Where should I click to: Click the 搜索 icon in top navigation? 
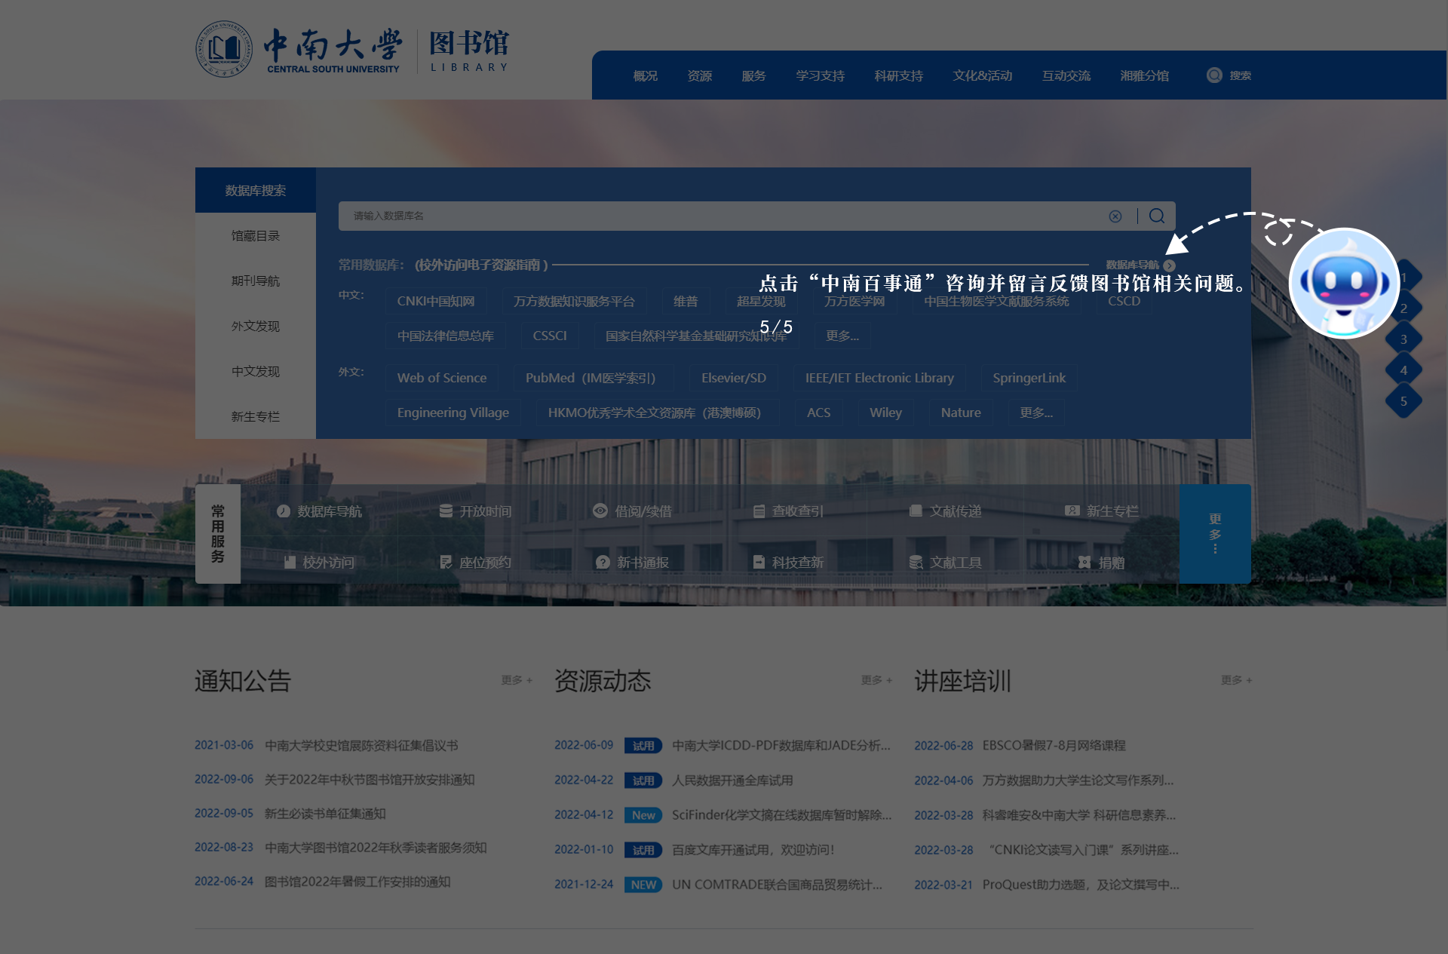1214,75
